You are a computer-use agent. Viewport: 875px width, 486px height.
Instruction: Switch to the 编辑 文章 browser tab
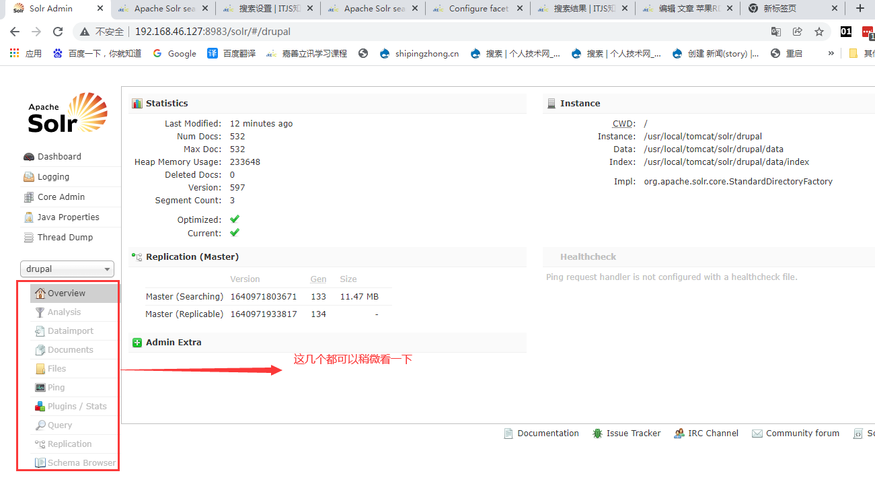tap(687, 9)
